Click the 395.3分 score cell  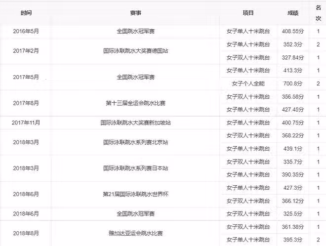tap(292, 240)
